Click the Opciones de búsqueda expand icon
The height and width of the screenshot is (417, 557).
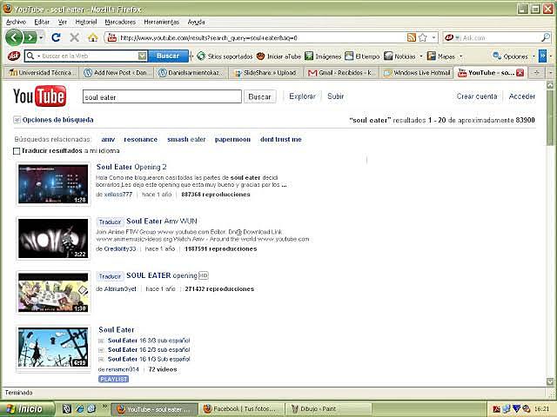tap(17, 120)
